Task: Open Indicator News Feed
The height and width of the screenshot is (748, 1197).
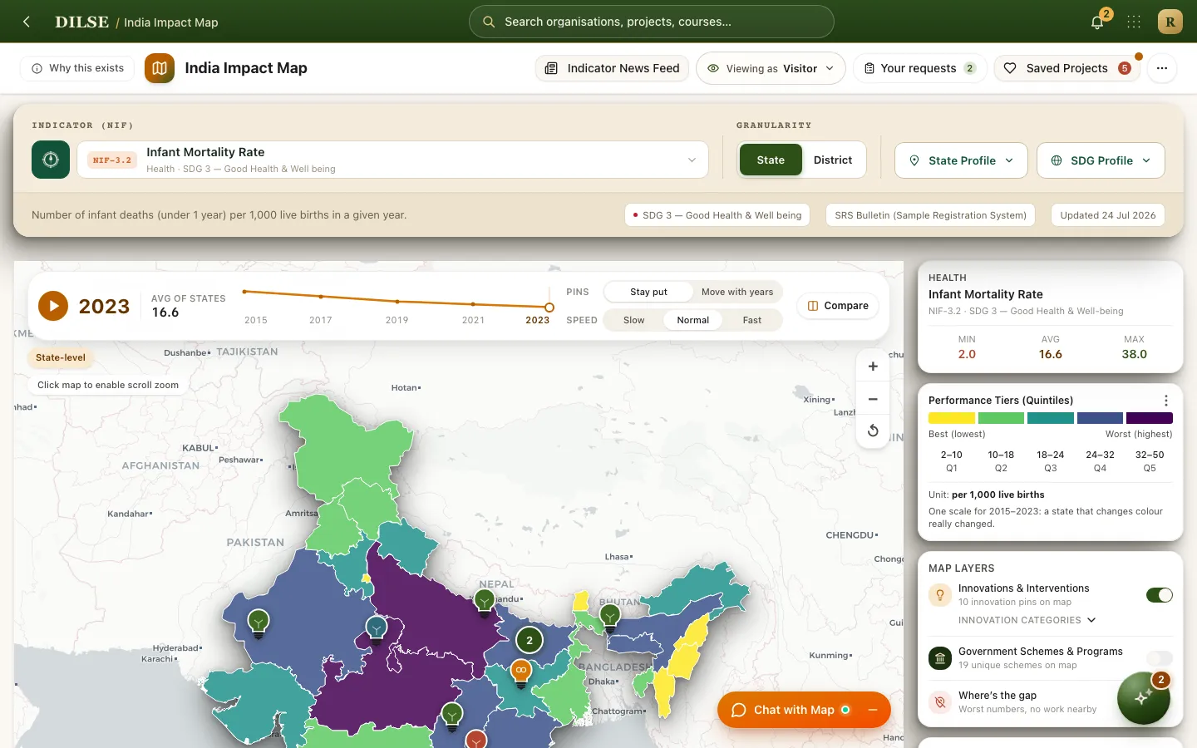Action: pyautogui.click(x=612, y=68)
